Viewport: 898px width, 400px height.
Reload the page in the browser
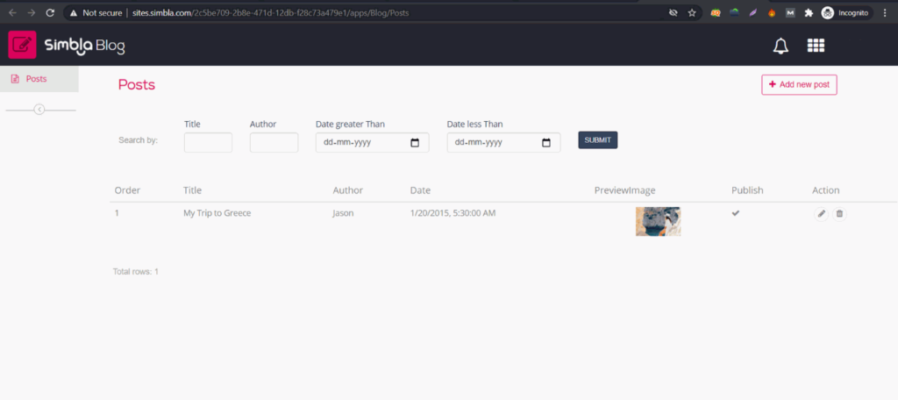click(x=50, y=12)
